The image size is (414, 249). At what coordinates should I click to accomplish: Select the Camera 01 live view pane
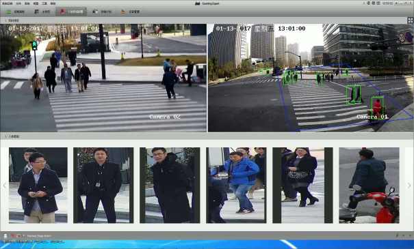pyautogui.click(x=311, y=78)
